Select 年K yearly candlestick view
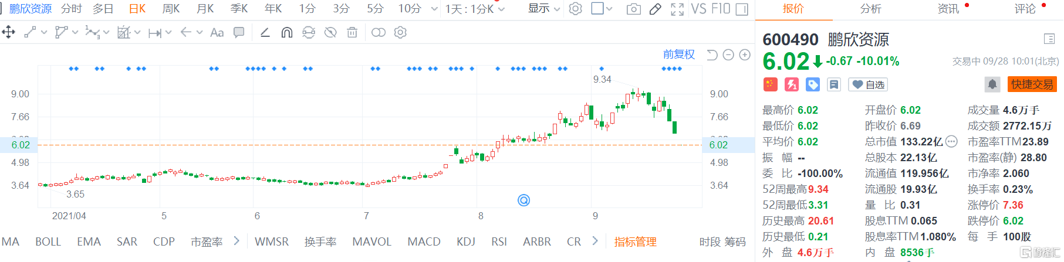The image size is (1064, 262). (273, 9)
